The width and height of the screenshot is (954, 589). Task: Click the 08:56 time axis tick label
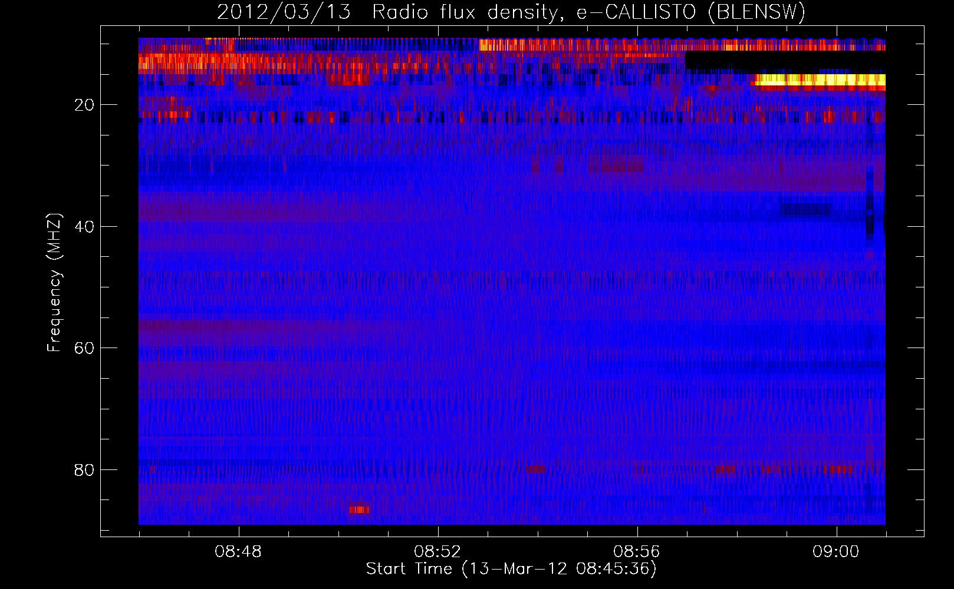[637, 552]
